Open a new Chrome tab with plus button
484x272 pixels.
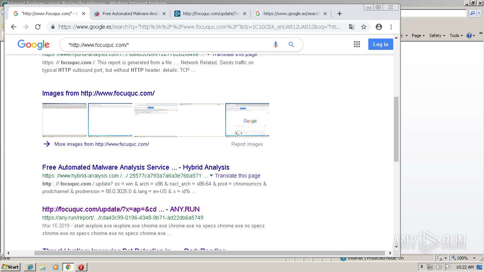(340, 14)
